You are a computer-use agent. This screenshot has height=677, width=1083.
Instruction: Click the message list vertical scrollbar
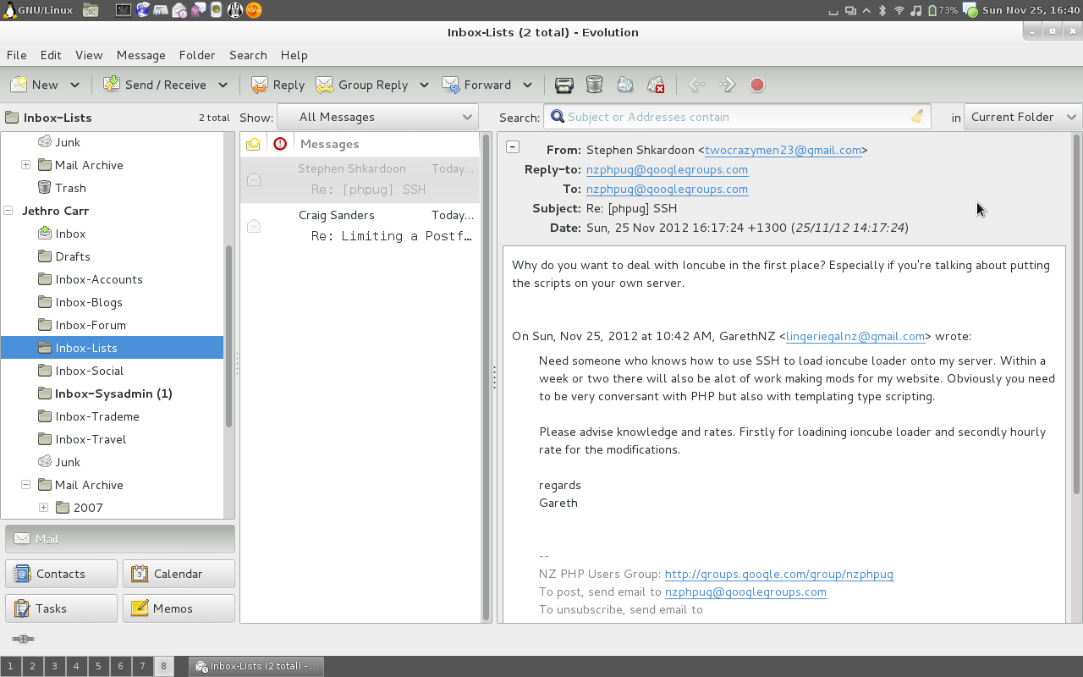point(486,377)
